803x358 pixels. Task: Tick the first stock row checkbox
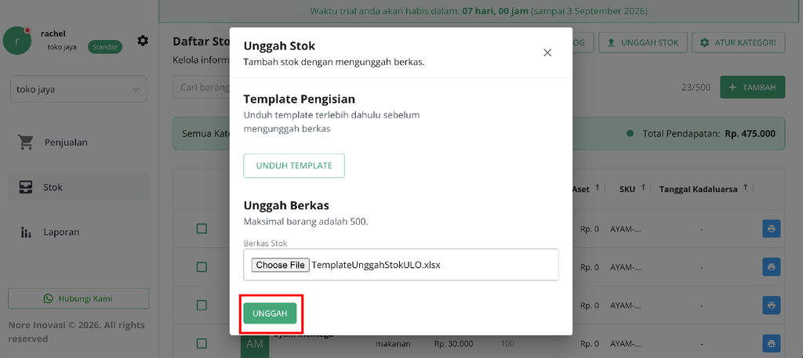point(202,229)
